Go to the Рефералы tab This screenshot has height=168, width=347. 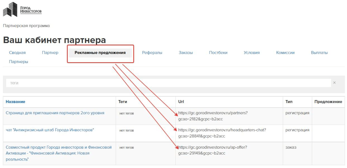152,52
